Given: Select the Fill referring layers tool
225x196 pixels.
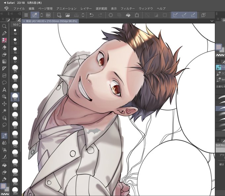Looking at the screenshot, I should click(4, 54).
